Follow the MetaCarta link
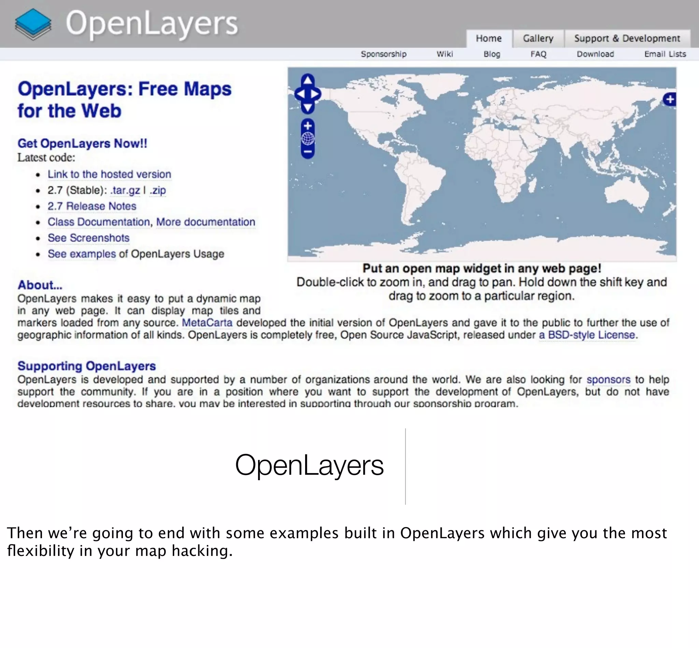Screen dimensions: 699x648 click(207, 323)
